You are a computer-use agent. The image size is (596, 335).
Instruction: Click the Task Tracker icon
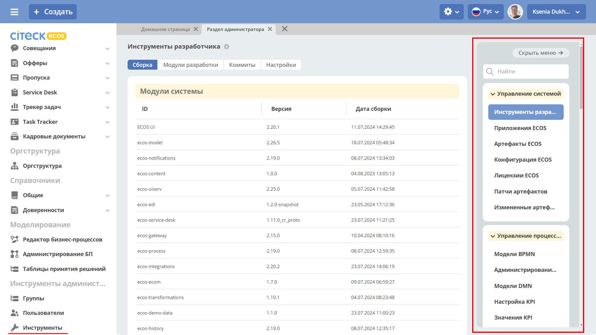coord(15,122)
